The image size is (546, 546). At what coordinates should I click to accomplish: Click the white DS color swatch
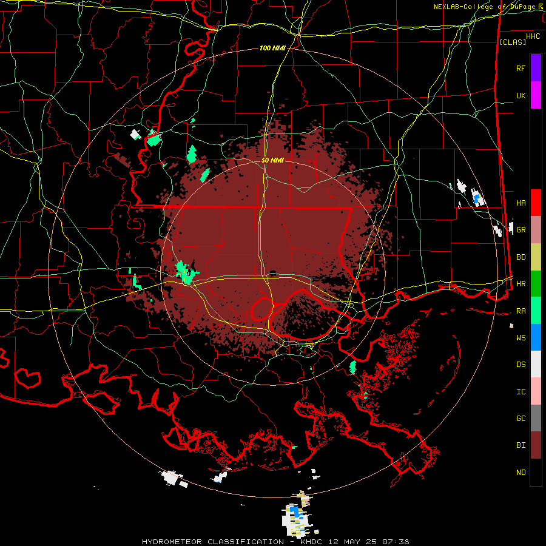point(536,364)
